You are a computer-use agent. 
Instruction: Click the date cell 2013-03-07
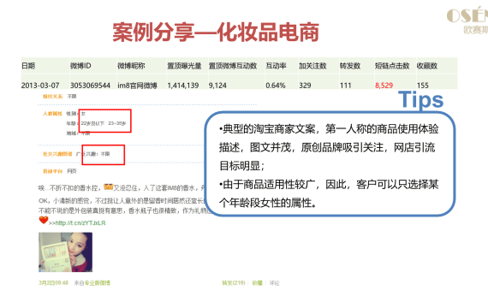(x=40, y=86)
